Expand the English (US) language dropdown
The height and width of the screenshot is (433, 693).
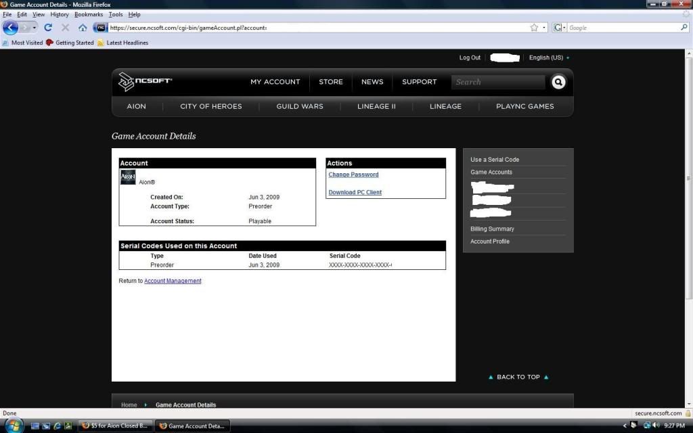pos(549,58)
